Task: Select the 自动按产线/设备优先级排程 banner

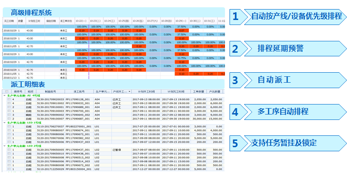Action: coord(295,17)
